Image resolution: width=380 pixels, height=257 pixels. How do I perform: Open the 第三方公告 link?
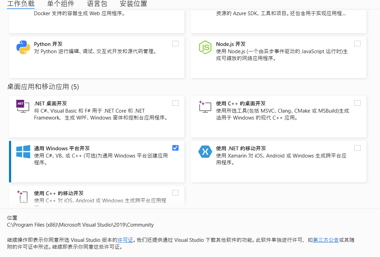point(326,240)
